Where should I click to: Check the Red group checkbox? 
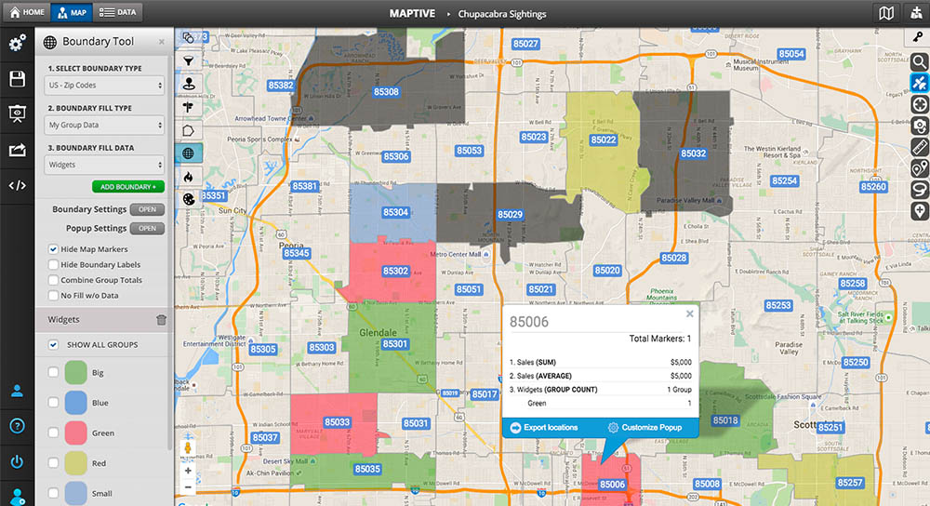53,463
